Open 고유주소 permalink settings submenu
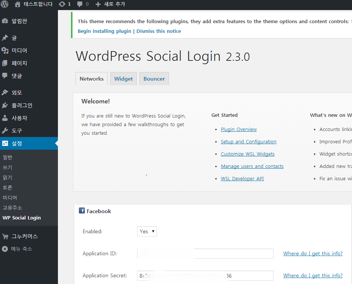The height and width of the screenshot is (284, 352). [x=12, y=207]
